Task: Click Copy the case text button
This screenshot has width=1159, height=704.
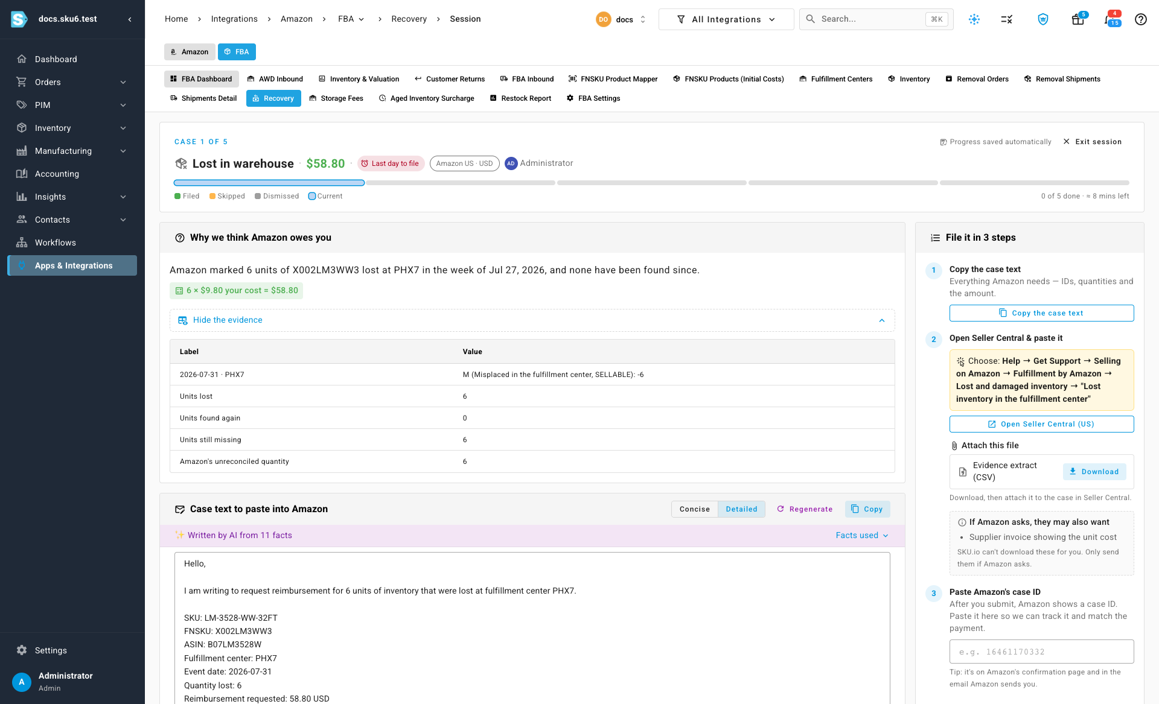Action: click(x=1041, y=313)
